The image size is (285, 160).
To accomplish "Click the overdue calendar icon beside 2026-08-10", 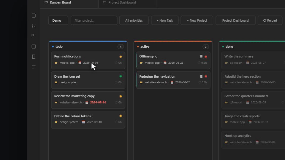I will click(87, 102).
